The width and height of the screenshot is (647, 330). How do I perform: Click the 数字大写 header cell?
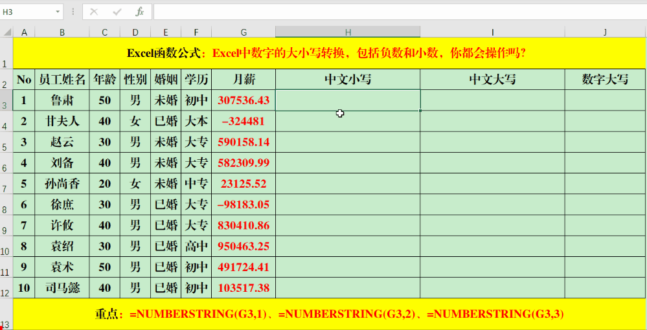tap(605, 79)
